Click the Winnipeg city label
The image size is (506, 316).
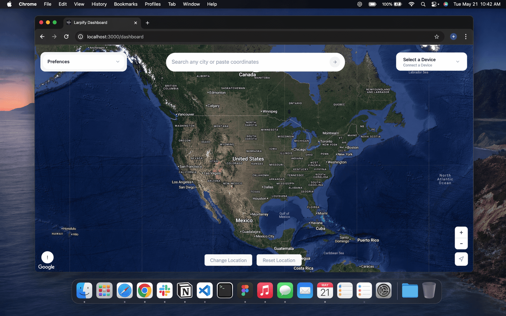pos(269,111)
